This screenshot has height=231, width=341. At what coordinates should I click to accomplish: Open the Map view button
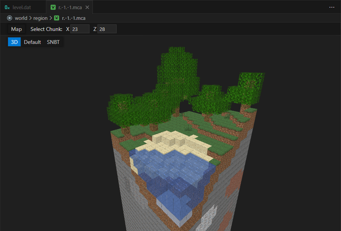pos(16,29)
